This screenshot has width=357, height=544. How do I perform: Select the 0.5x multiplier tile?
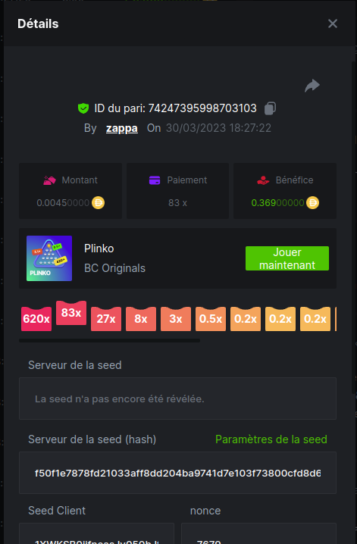[211, 319]
